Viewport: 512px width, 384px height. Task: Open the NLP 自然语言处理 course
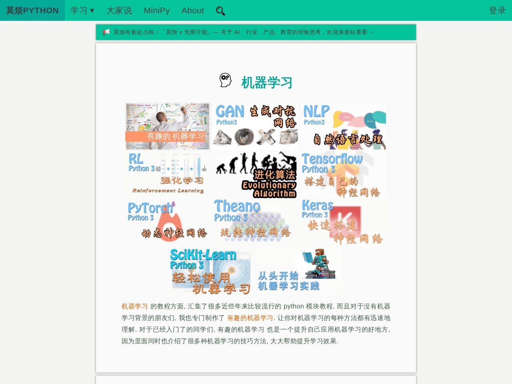(343, 126)
